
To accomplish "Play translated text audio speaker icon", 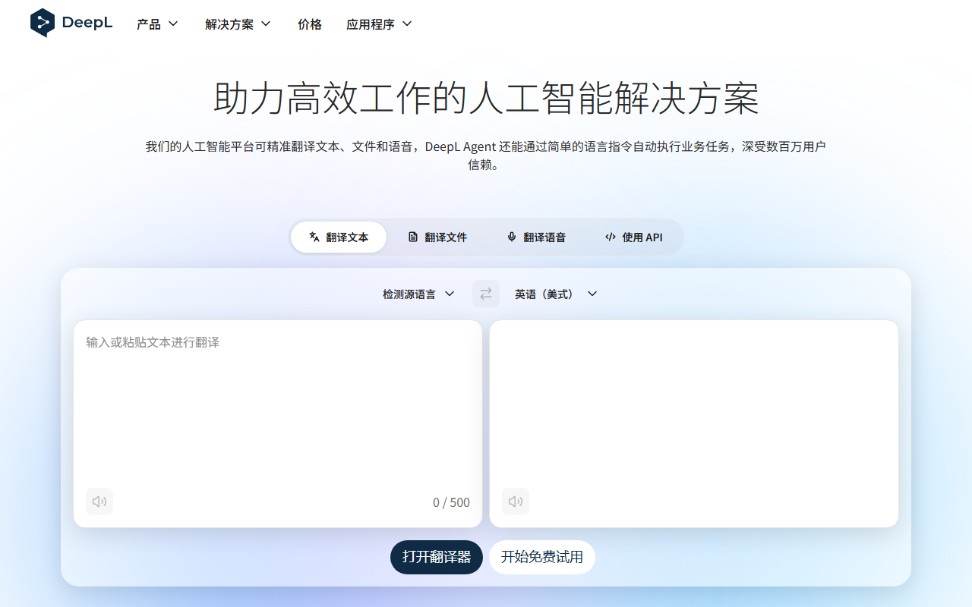I will 516,502.
